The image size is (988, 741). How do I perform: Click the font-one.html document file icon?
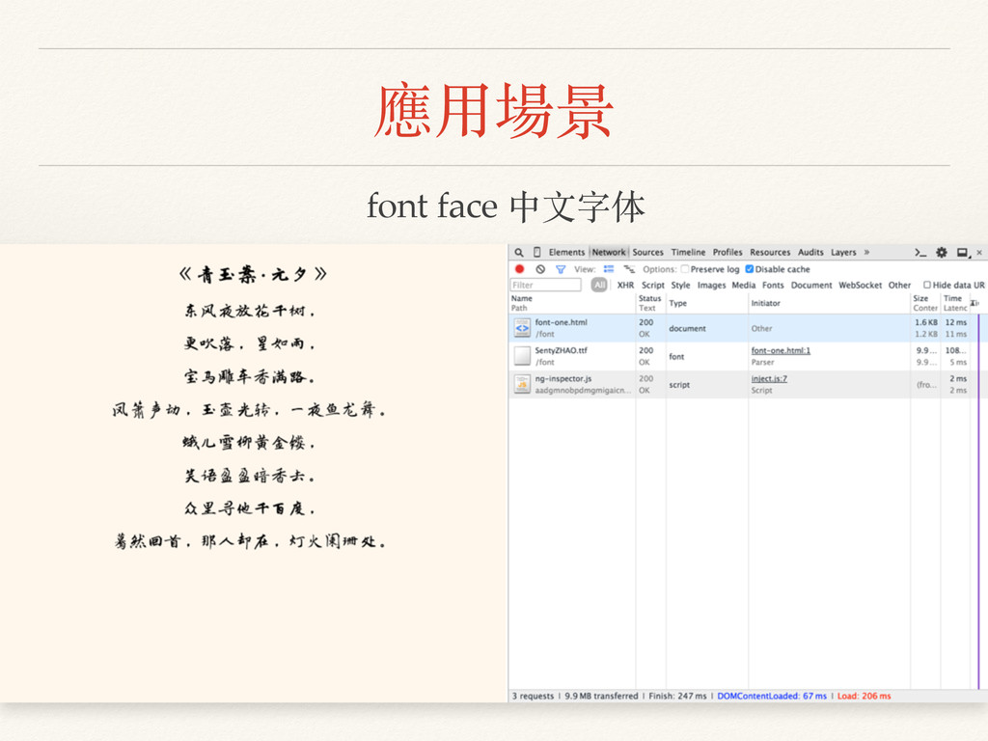point(522,328)
